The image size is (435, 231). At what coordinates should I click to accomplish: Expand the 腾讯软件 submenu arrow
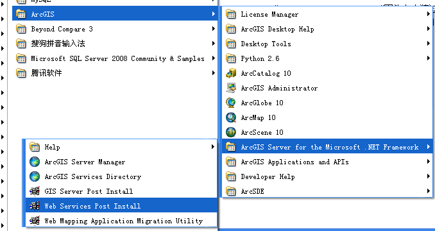point(214,73)
